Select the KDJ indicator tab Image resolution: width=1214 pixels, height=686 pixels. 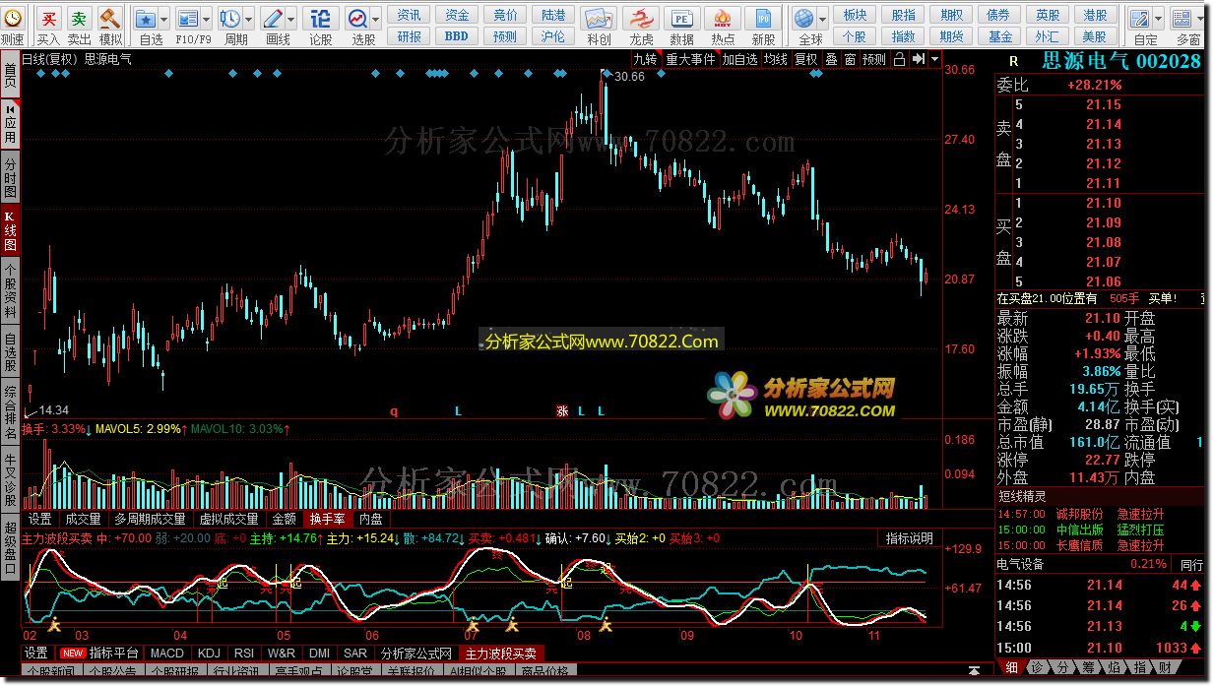click(x=209, y=654)
